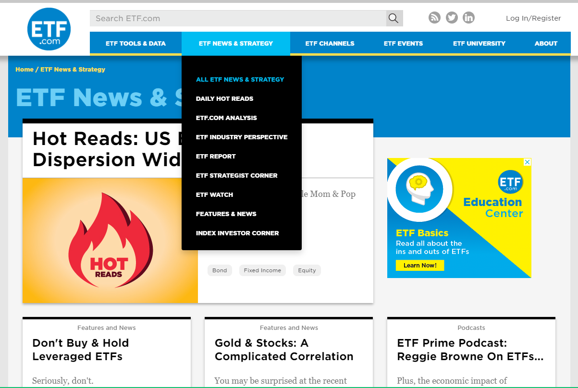Click the Hot Reads flame thumbnail

[x=110, y=241]
